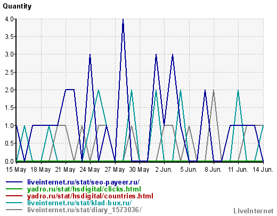Click the 24 May axis label

point(89,170)
